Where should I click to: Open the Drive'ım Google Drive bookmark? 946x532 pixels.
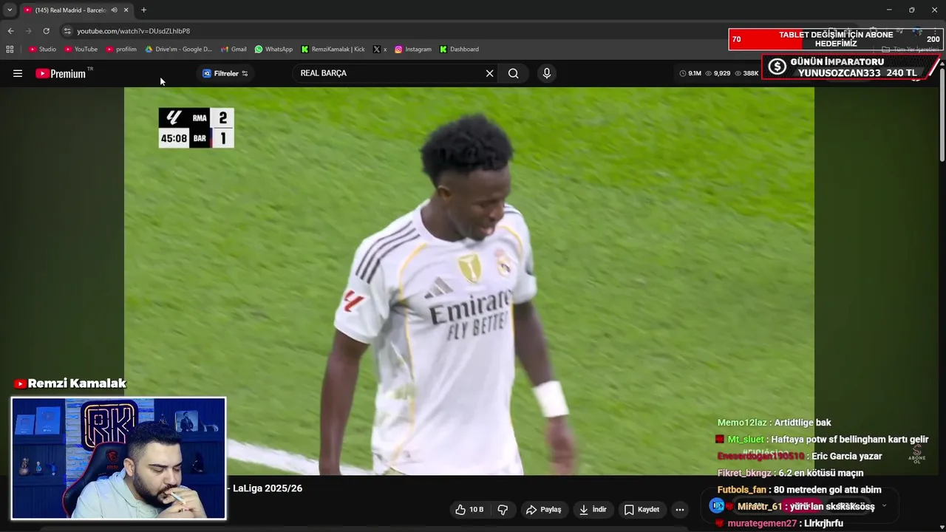(x=178, y=50)
